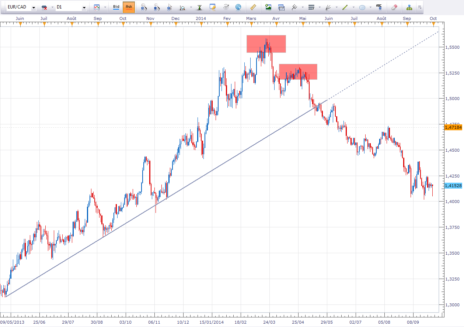This screenshot has height=327, width=464.
Task: Click the 24/03 date axis label
Action: tap(269, 322)
